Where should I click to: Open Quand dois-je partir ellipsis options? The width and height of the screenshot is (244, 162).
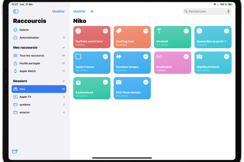tap(226, 31)
